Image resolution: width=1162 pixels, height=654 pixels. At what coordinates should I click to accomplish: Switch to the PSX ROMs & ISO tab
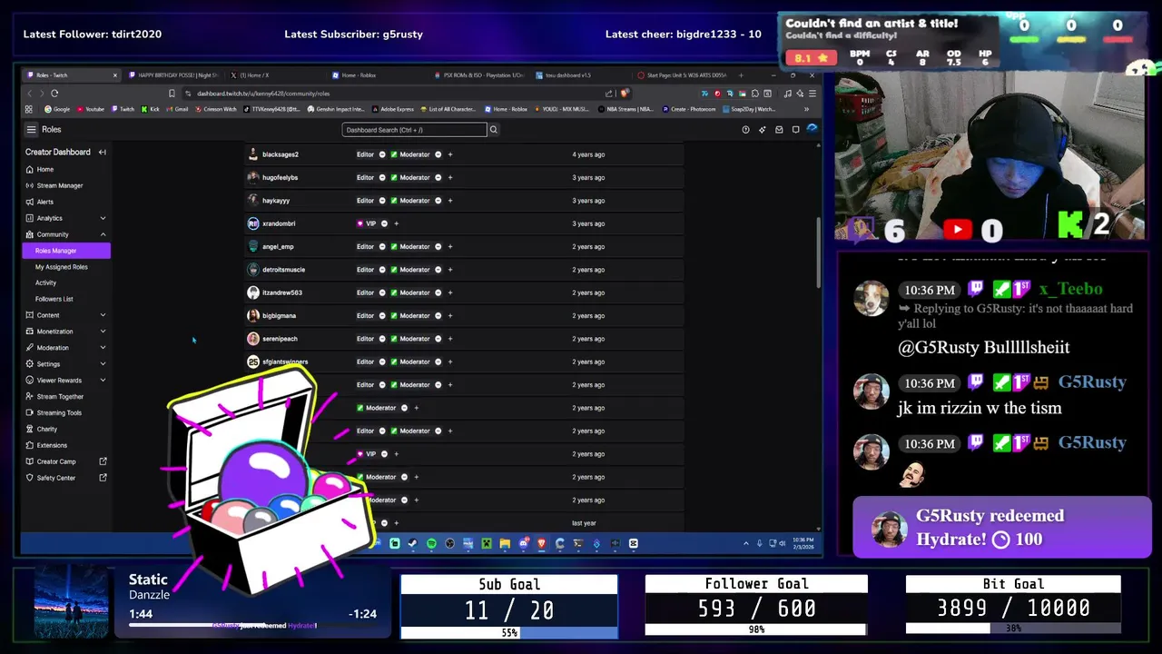[479, 75]
